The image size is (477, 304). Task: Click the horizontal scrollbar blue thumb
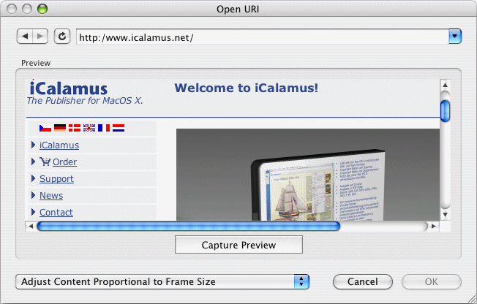[x=188, y=227]
